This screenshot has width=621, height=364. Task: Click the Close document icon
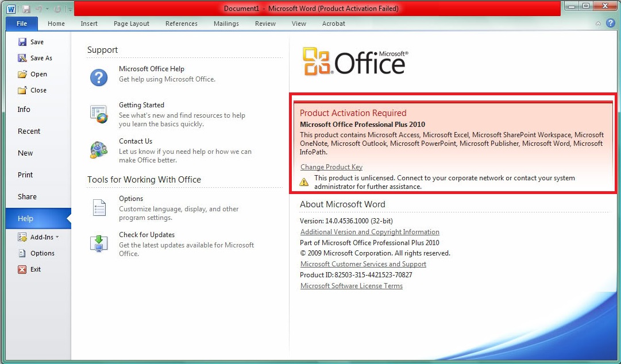point(22,90)
